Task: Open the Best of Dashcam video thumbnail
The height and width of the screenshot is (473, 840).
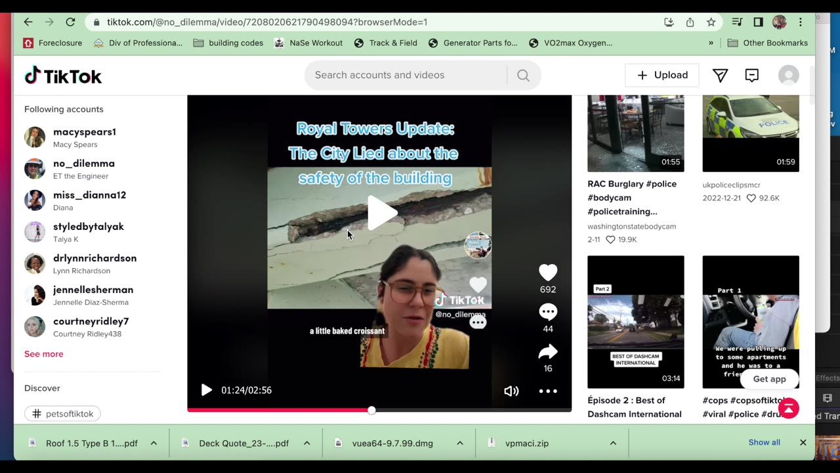Action: (x=635, y=322)
